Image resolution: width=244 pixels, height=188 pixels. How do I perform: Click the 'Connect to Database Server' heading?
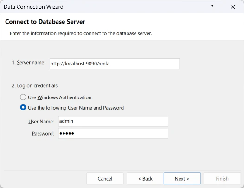[45, 22]
